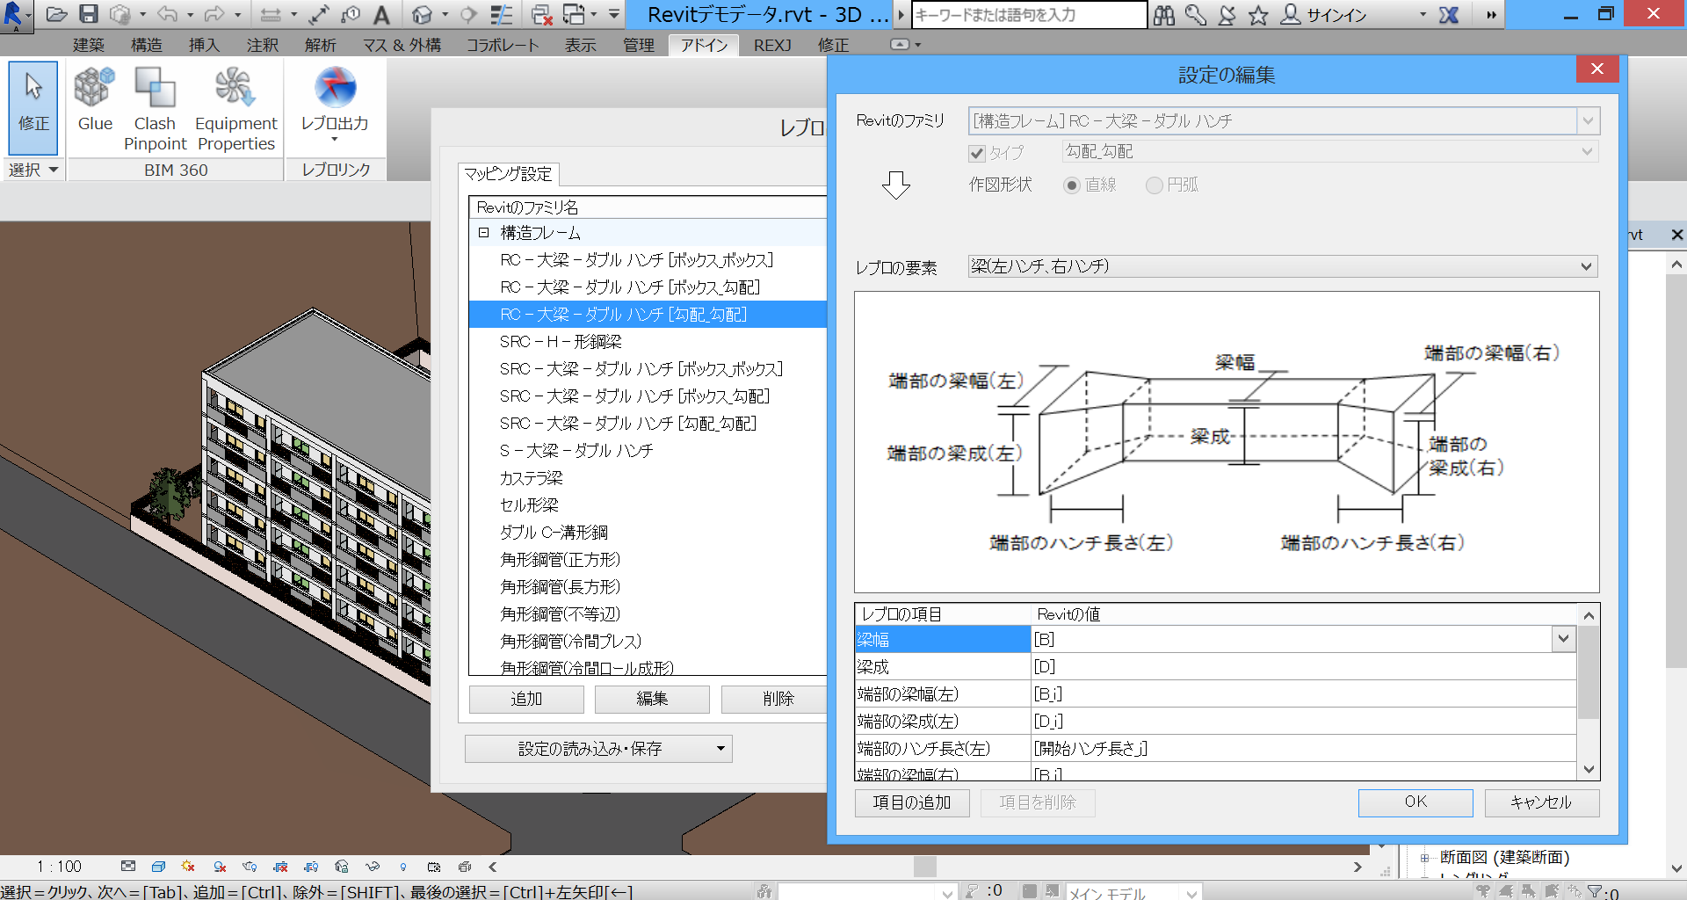Click the mapping table scroll-down arrow
The height and width of the screenshot is (900, 1687).
point(1588,769)
